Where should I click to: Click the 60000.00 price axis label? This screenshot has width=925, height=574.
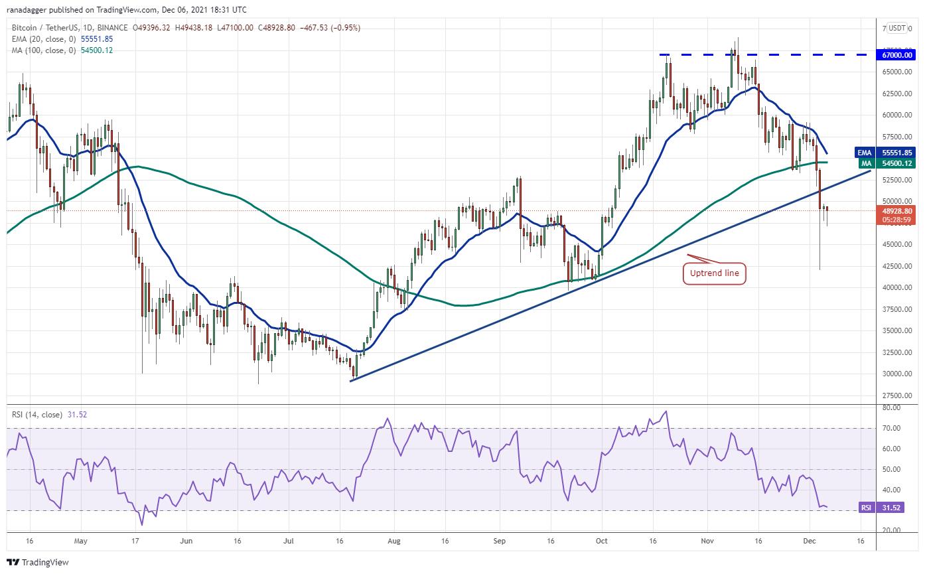(897, 115)
